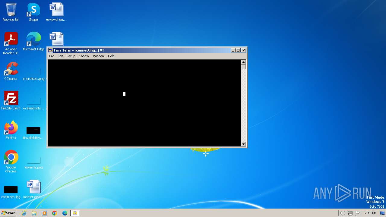
Task: Maximize the Tera Term window
Action: 238,50
